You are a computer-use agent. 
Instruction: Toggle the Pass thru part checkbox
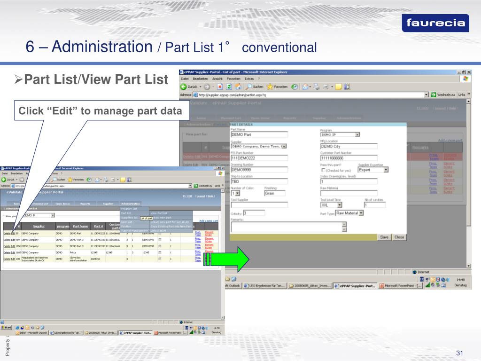(323, 170)
